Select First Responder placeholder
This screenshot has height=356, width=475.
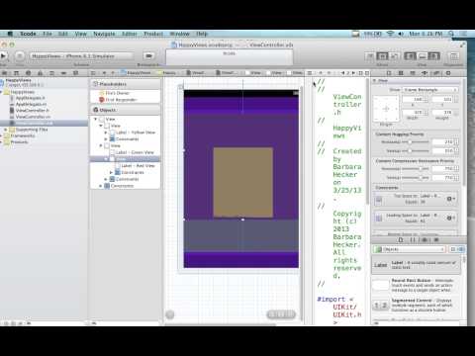point(121,100)
